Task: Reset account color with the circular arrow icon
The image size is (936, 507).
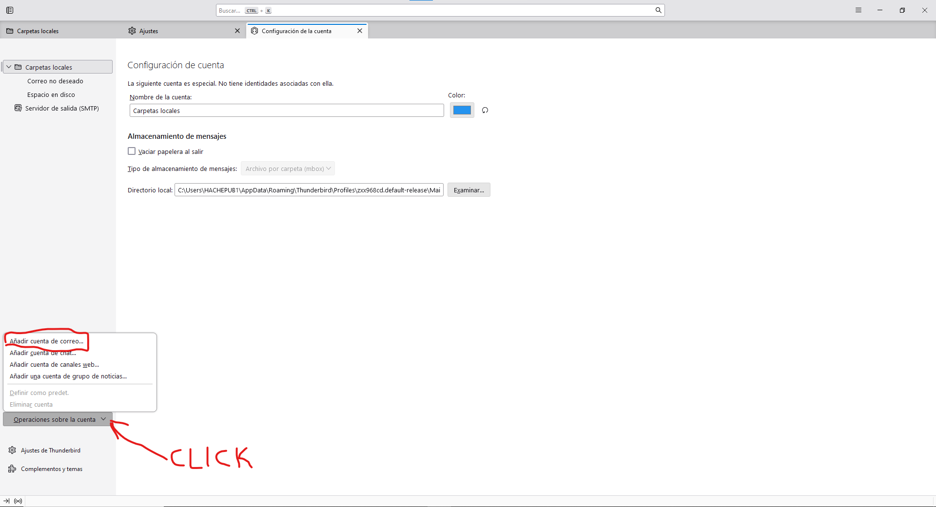Action: [485, 110]
